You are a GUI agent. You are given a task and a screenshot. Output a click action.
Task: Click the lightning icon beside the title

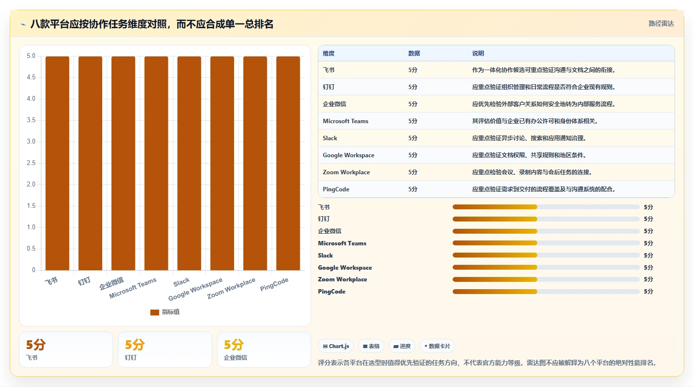pyautogui.click(x=23, y=24)
